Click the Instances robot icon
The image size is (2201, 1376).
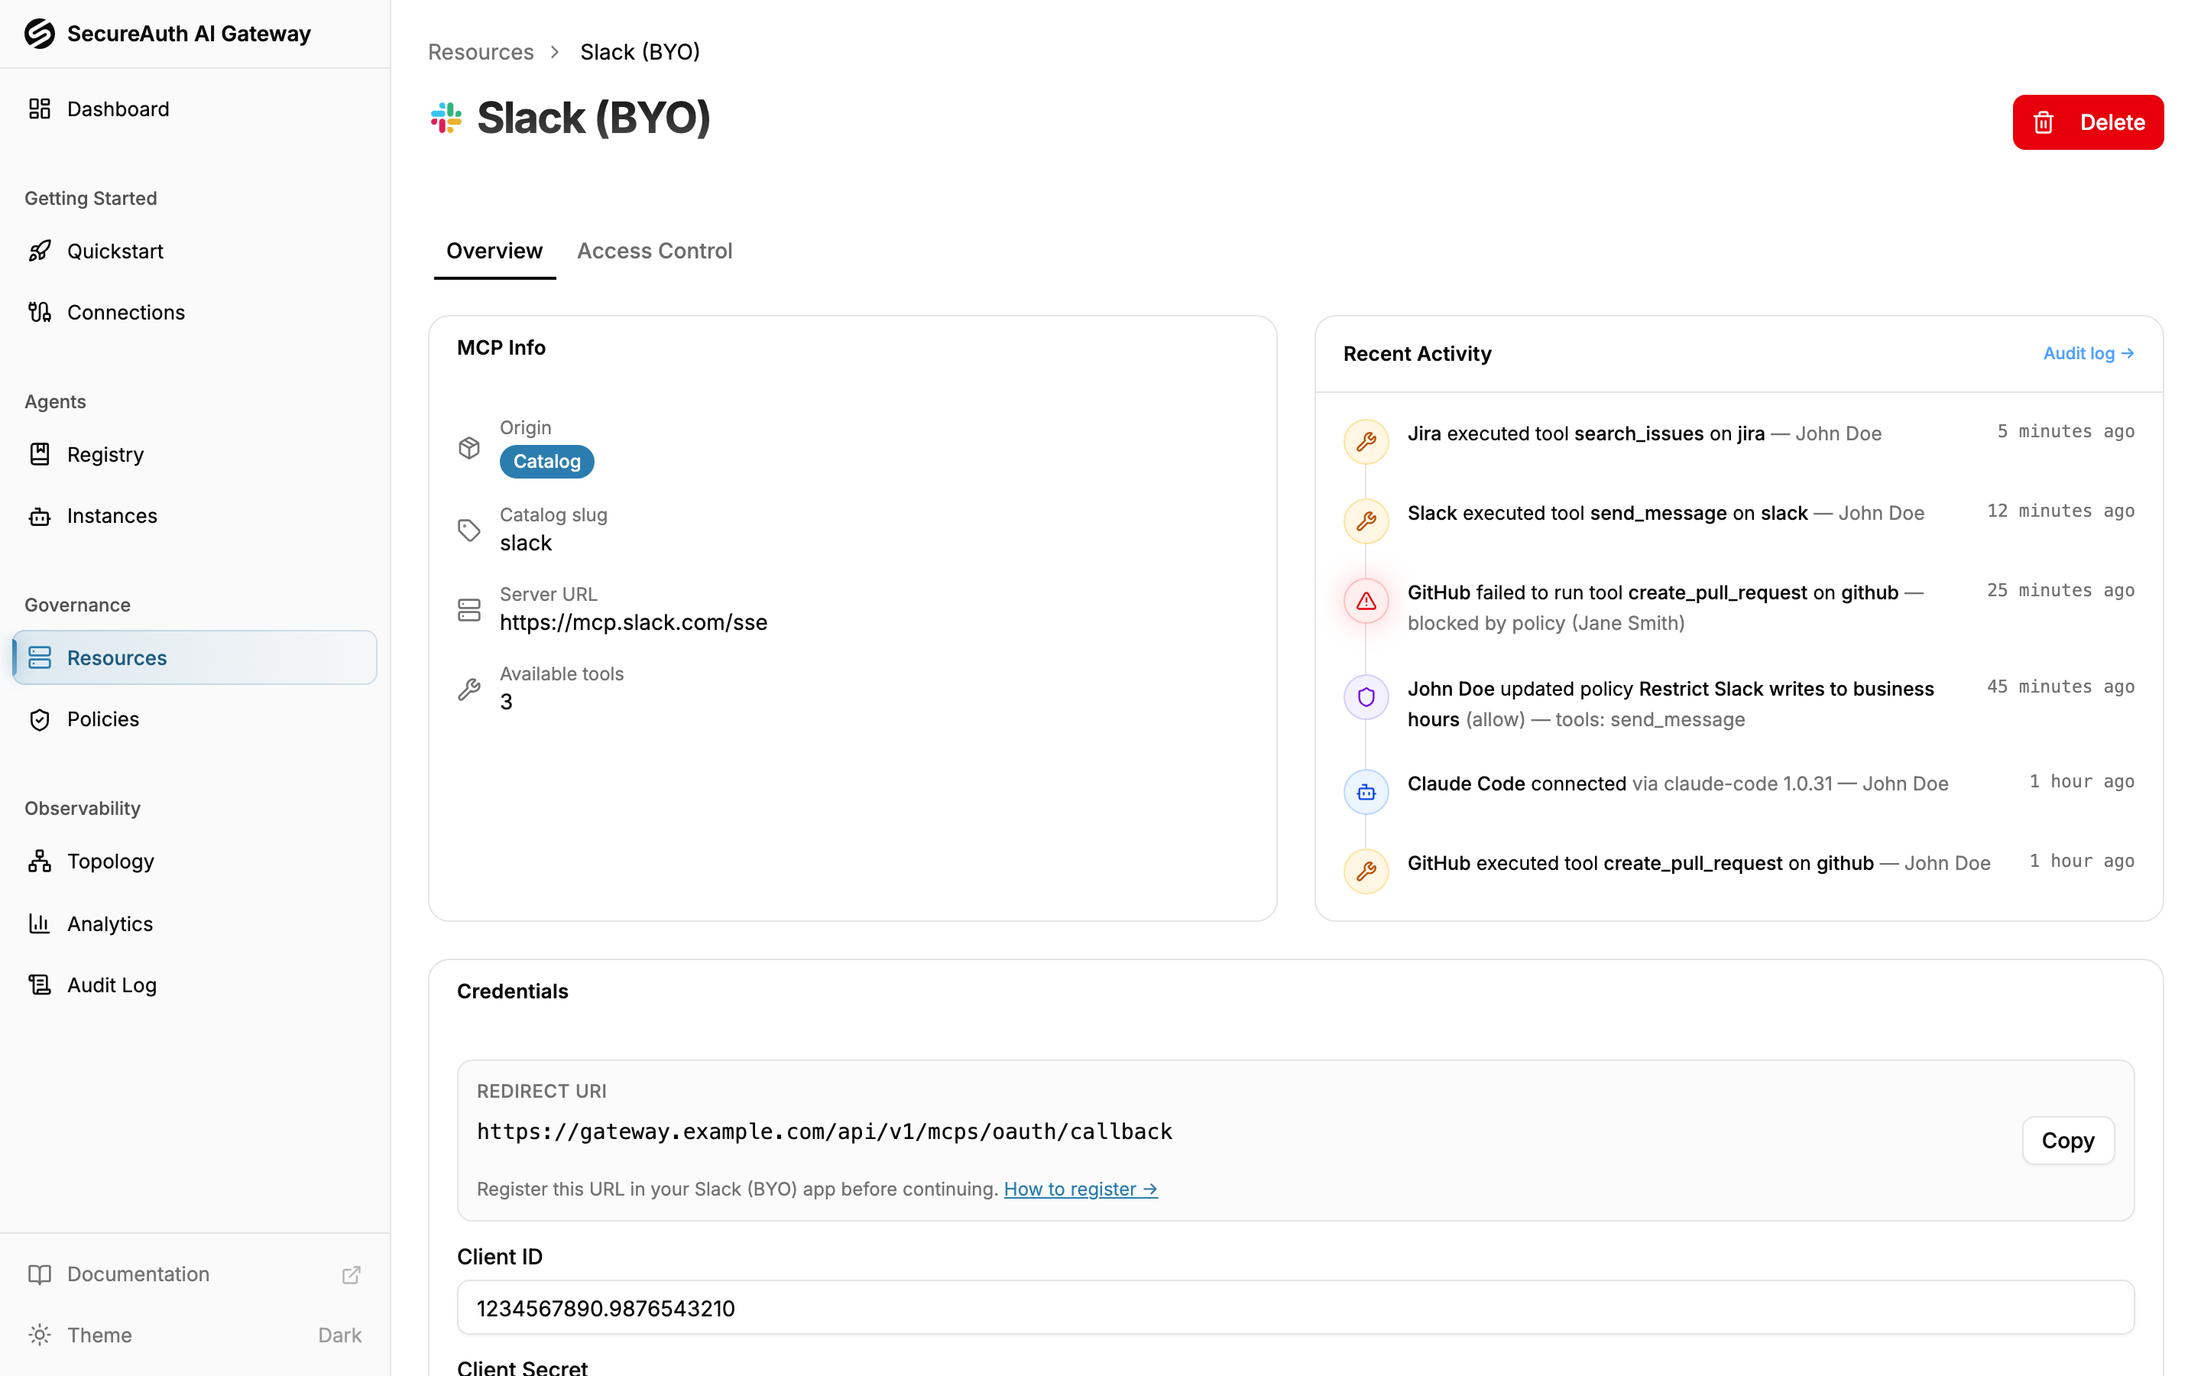(x=39, y=516)
